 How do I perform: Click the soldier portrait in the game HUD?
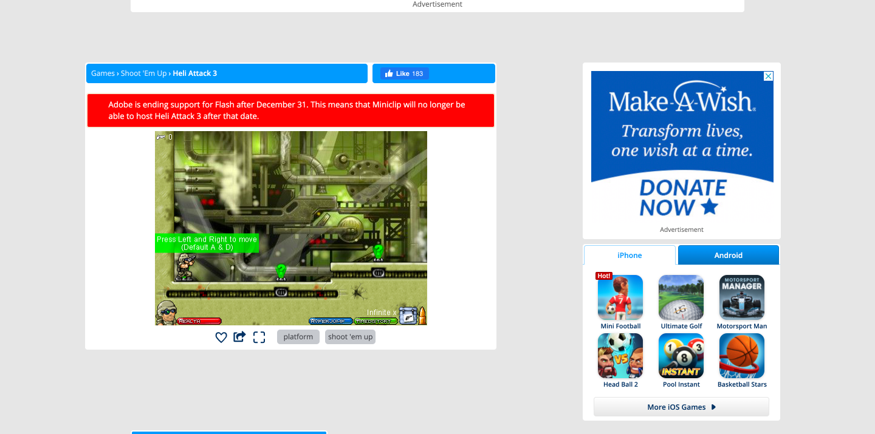[166, 313]
